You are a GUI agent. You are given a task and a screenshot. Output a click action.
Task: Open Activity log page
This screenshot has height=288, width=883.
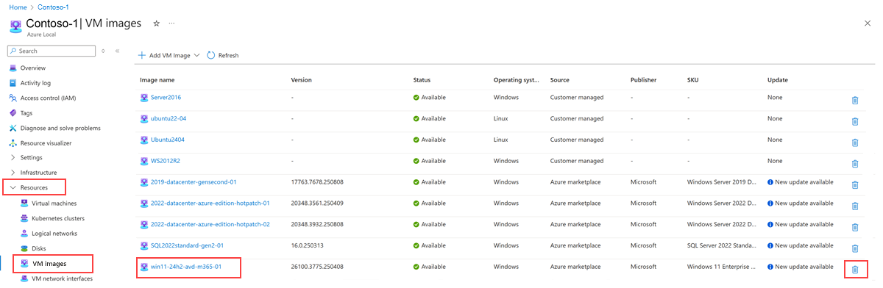tap(35, 83)
